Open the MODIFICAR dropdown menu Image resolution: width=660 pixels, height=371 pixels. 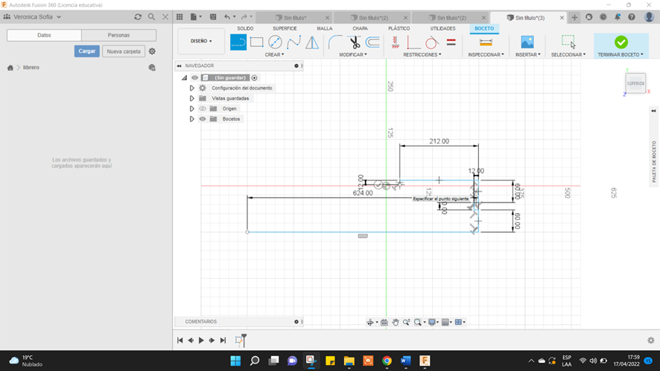pyautogui.click(x=353, y=54)
